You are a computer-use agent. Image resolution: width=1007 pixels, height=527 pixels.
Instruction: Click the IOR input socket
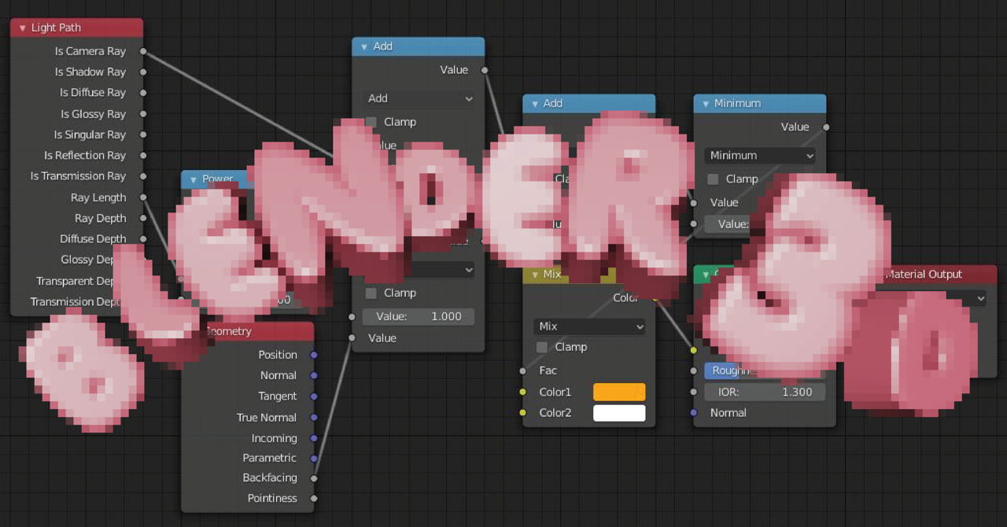[693, 392]
